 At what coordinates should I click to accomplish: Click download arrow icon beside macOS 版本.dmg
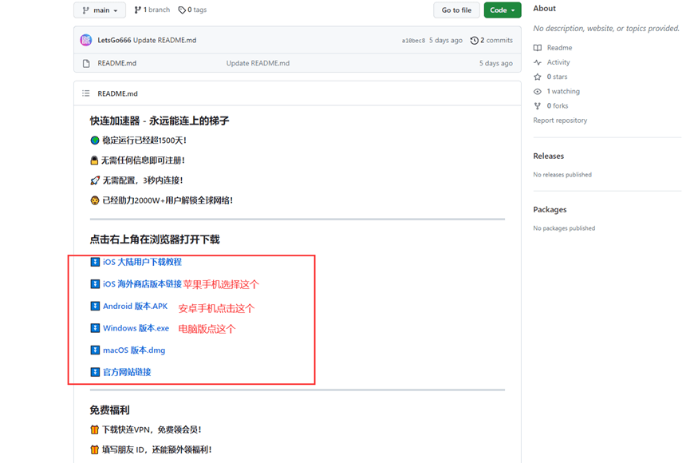pyautogui.click(x=95, y=350)
